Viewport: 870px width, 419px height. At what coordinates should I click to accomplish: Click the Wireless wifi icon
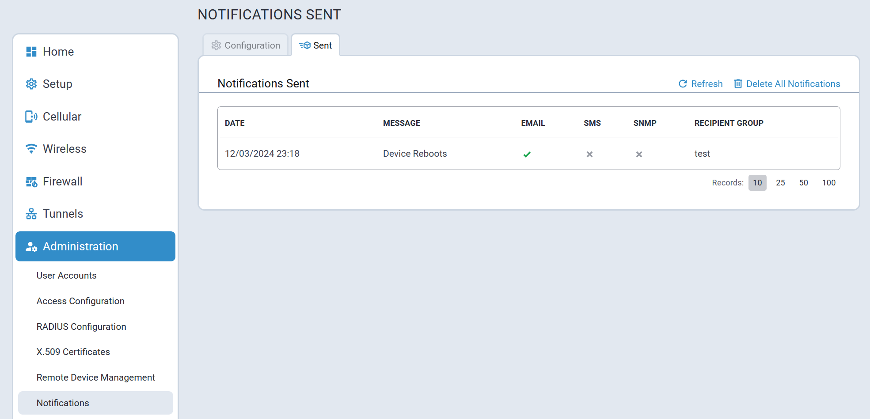coord(31,149)
